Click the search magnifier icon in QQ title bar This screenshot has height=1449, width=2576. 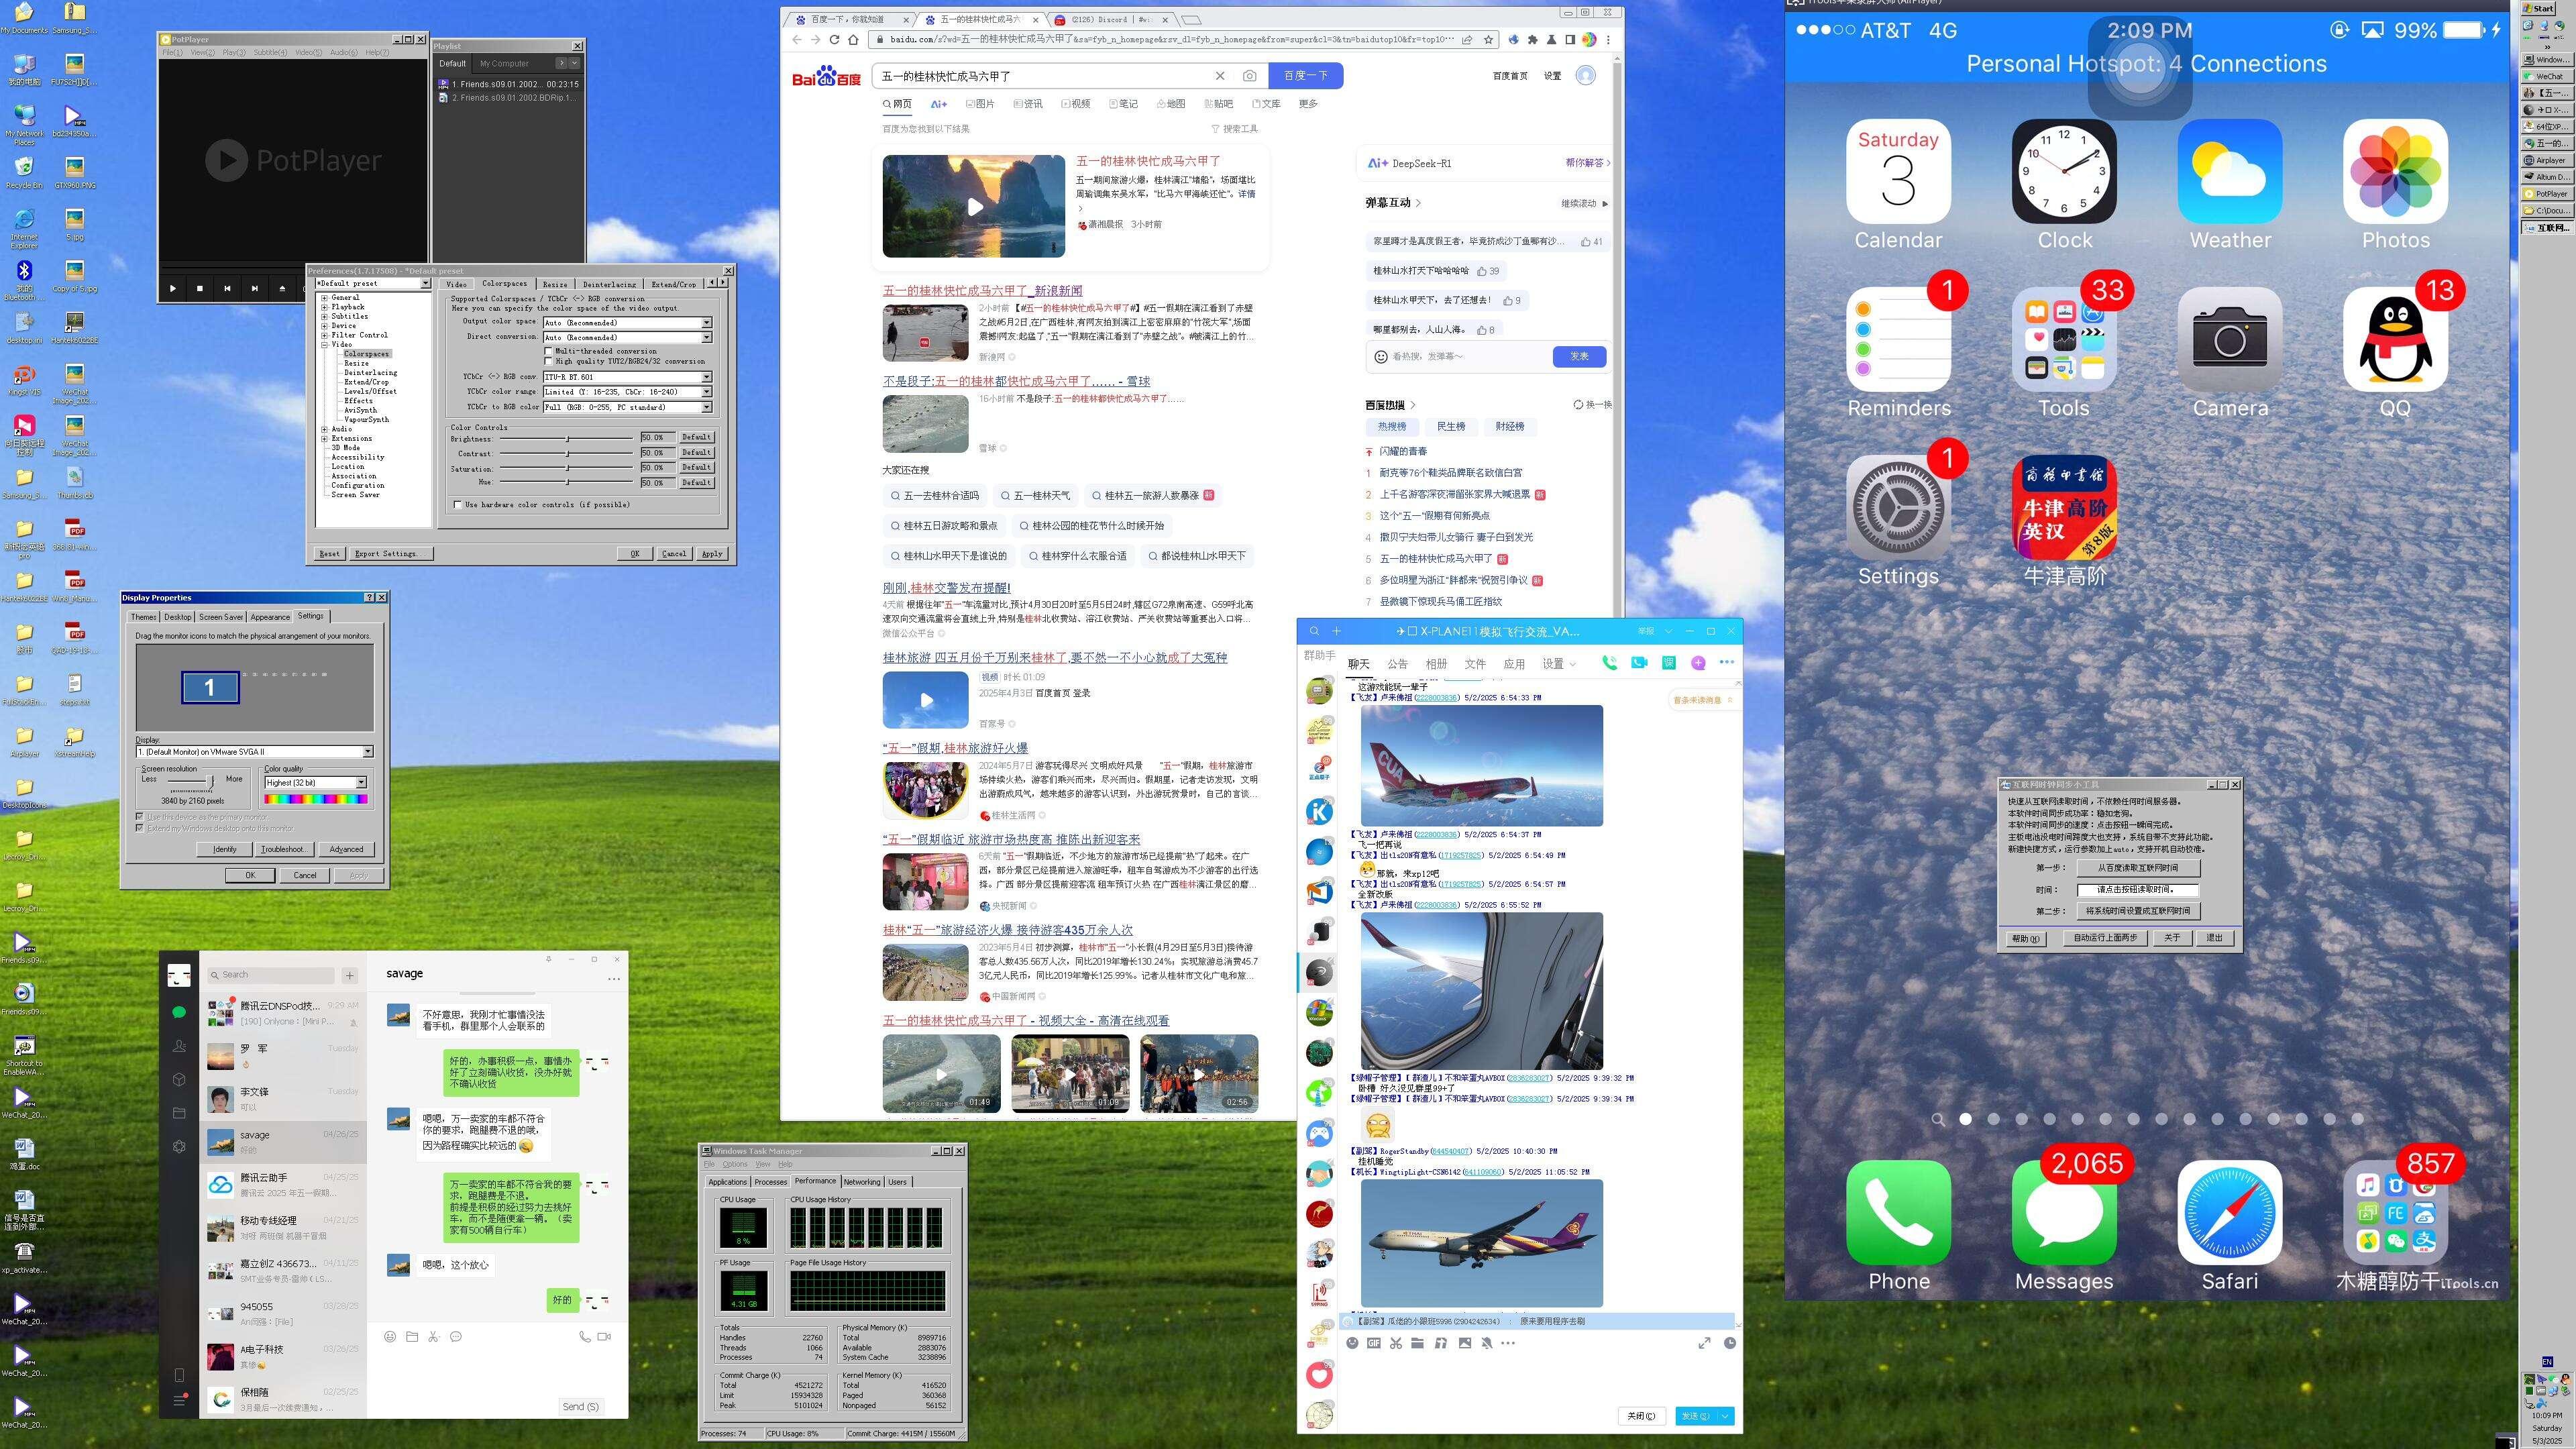1314,631
